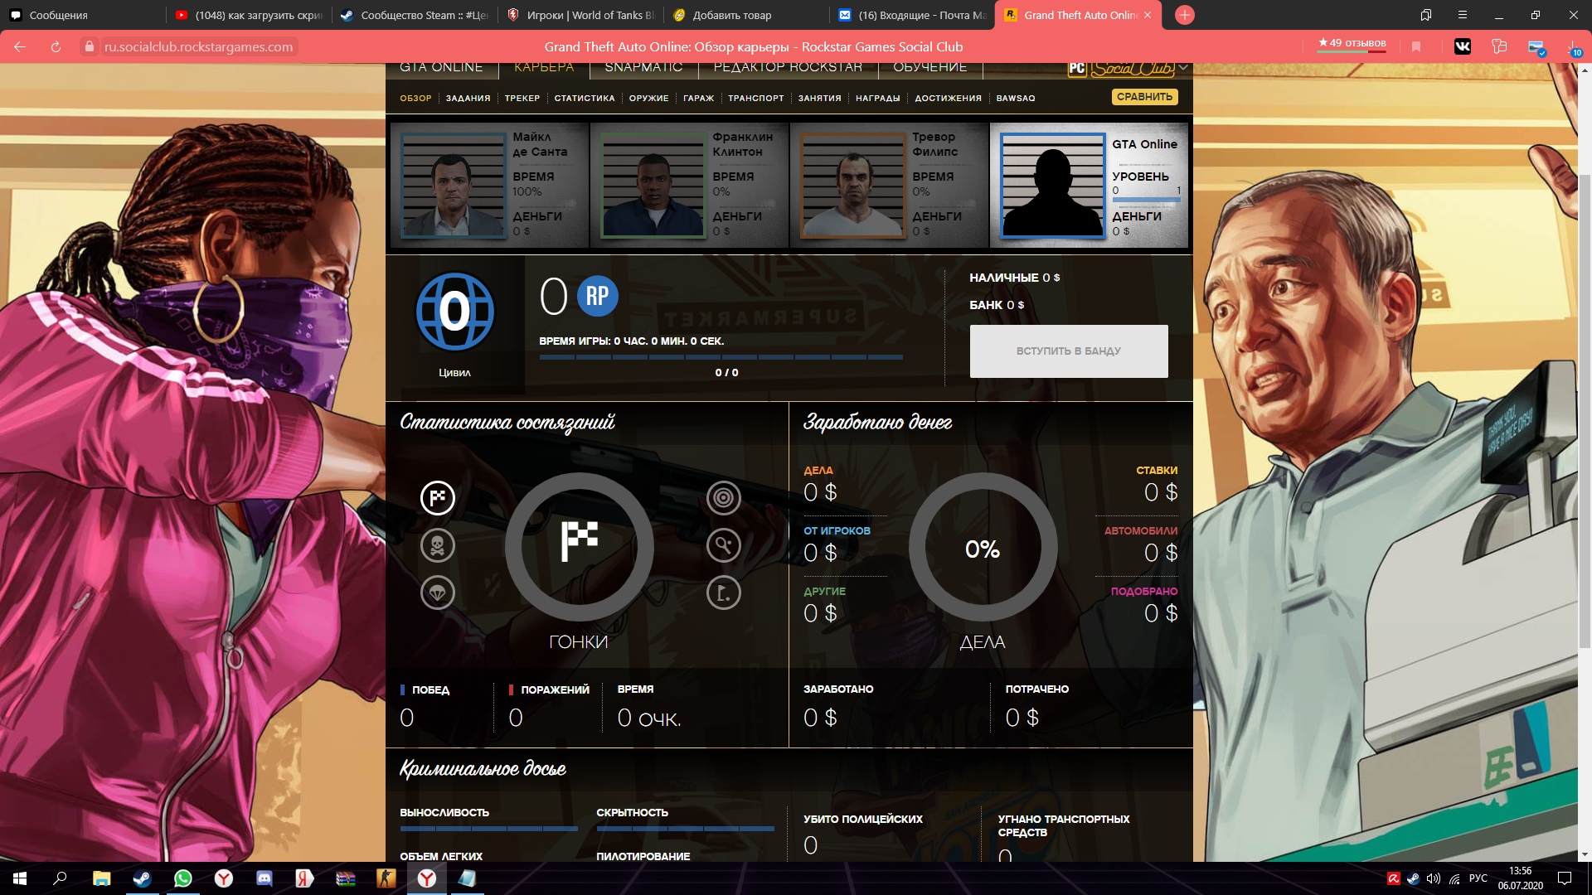Switch to the GTA ONLINE main tab

(441, 68)
